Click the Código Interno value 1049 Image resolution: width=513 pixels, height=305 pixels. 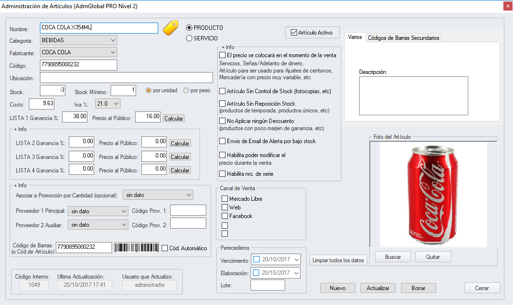coord(34,285)
